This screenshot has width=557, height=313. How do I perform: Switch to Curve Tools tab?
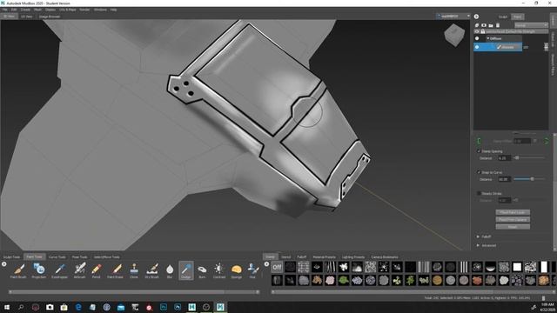[57, 257]
